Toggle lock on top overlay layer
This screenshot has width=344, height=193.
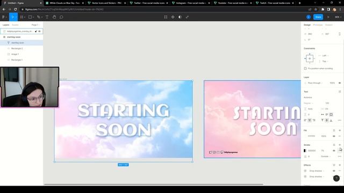pyautogui.click(x=36, y=31)
